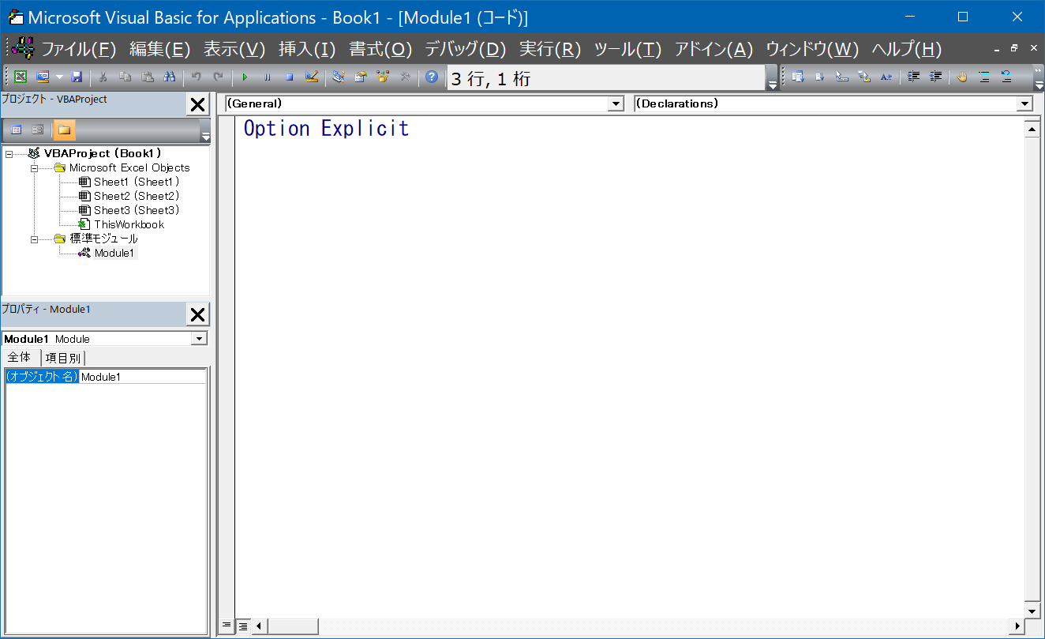Save the workbook with the floppy icon
The width and height of the screenshot is (1045, 639).
[x=77, y=77]
